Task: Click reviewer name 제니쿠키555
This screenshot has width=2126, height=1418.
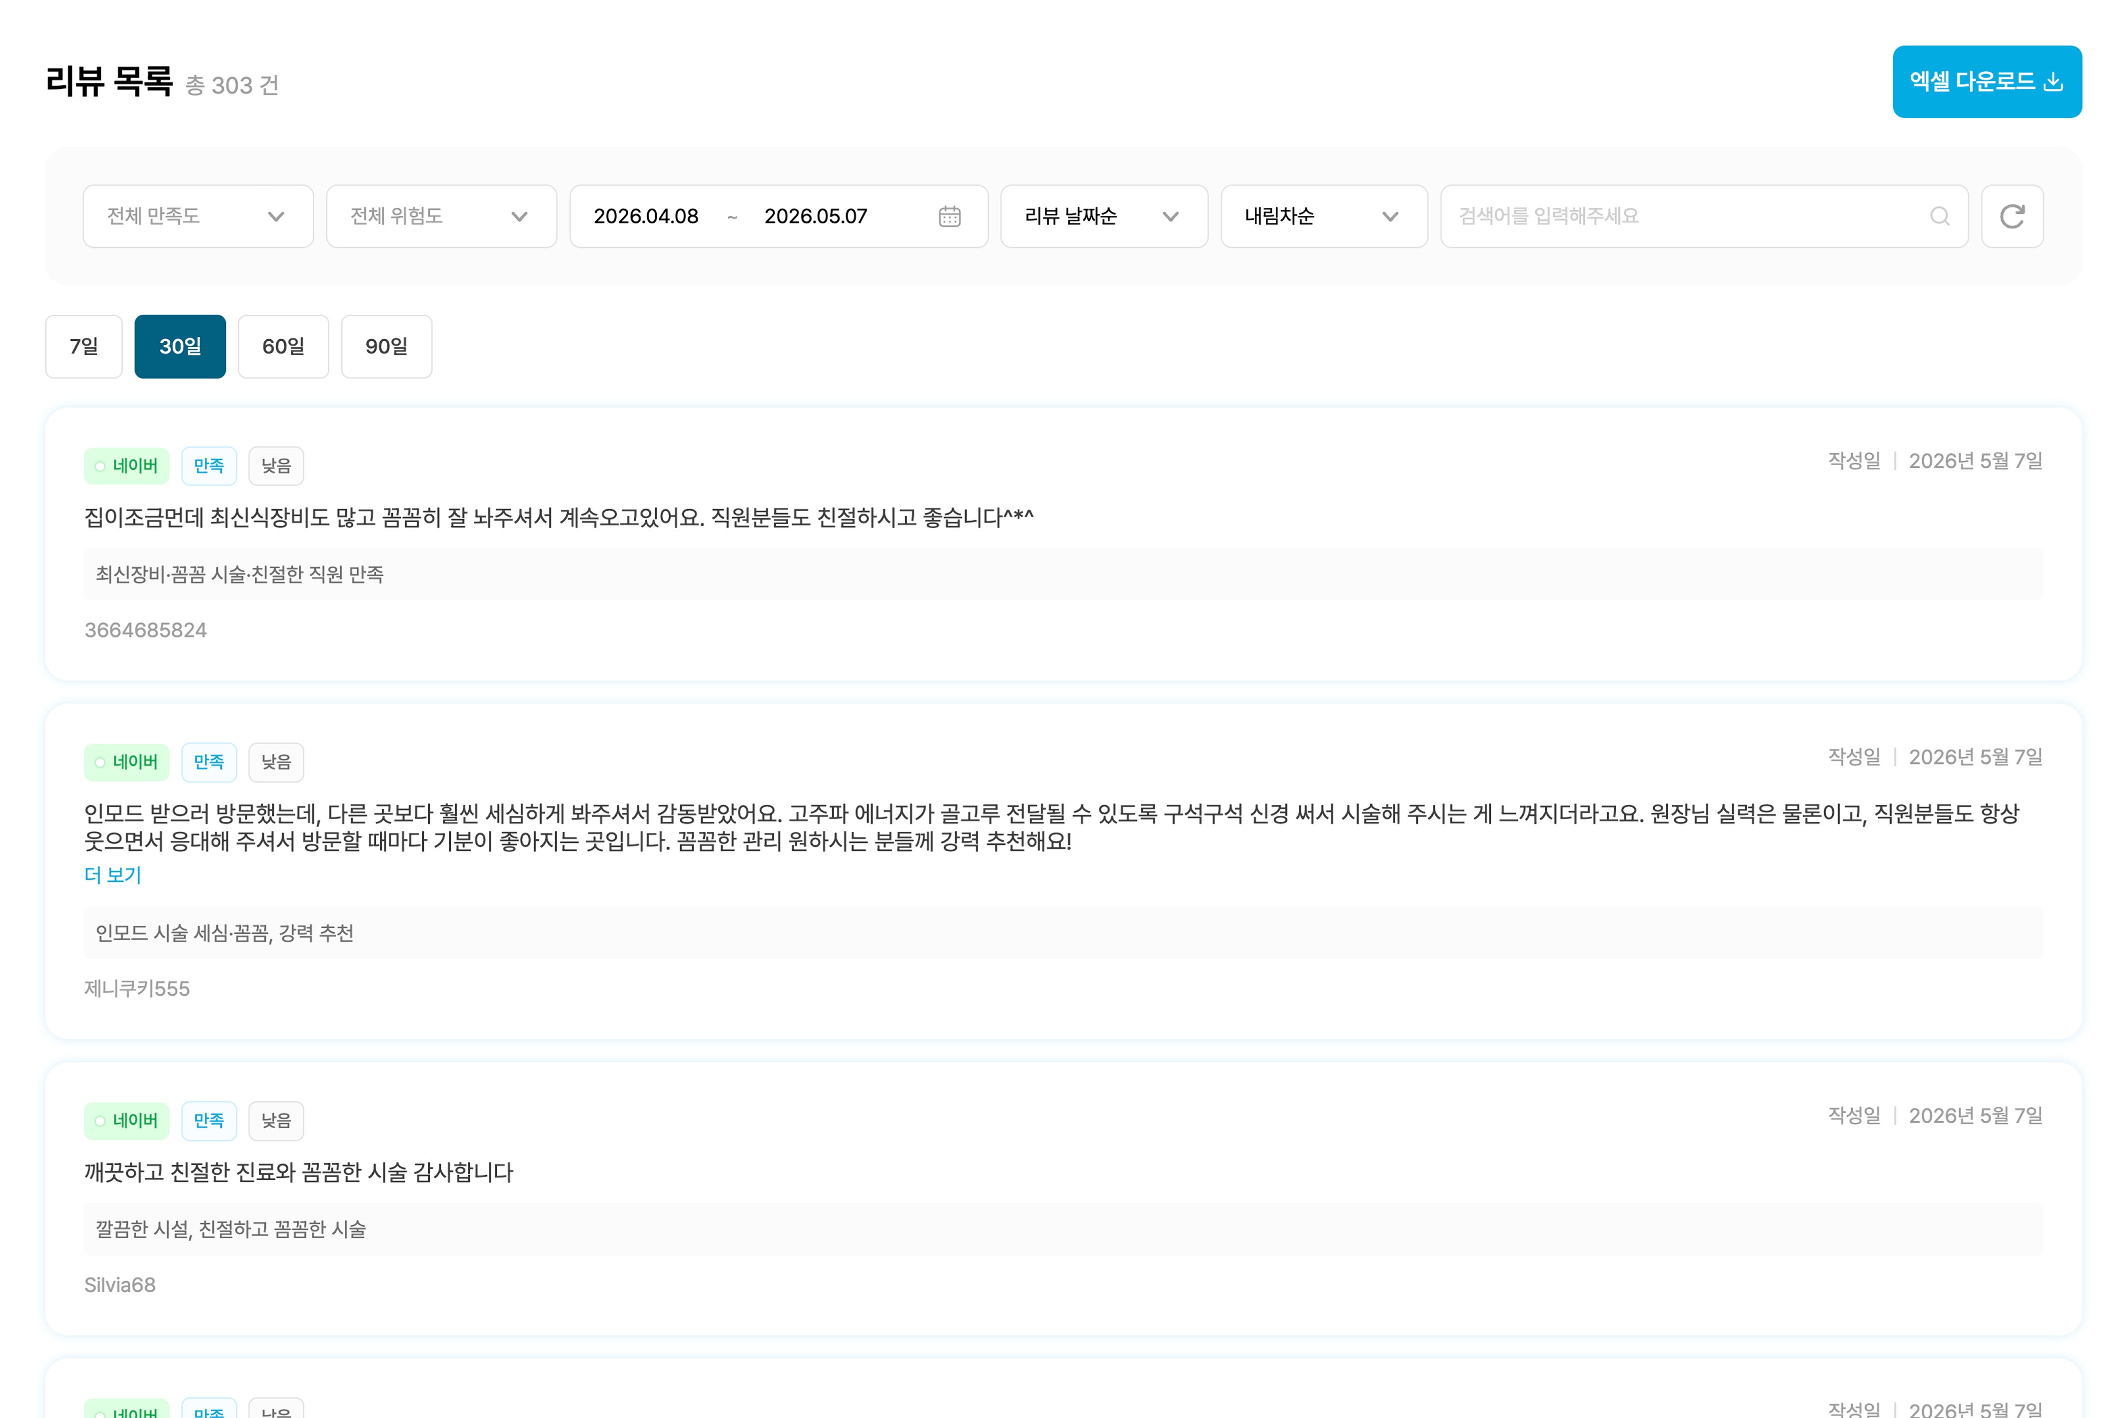Action: pos(137,988)
